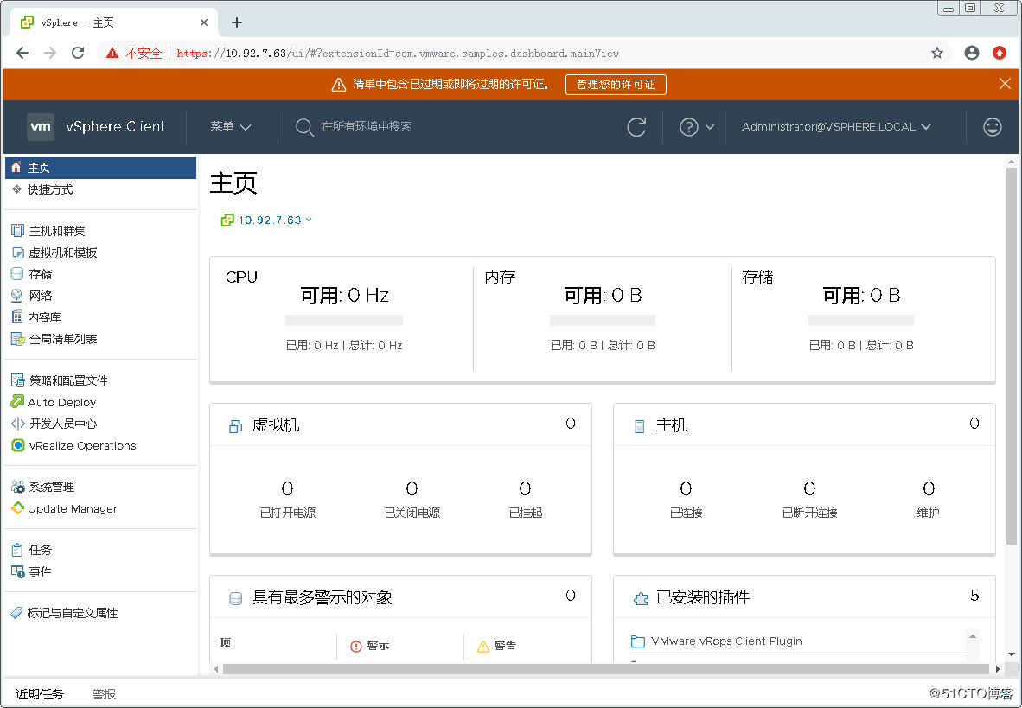Click the 虚拟机 card header
1022x708 pixels.
(x=400, y=425)
